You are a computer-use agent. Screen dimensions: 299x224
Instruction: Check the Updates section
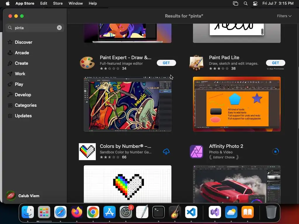(23, 116)
